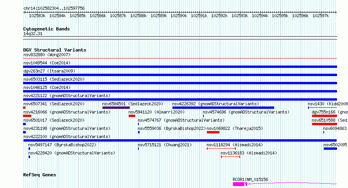Open the nsv5715121 (Chuang2021) label
The image size is (348, 188).
(x=165, y=145)
